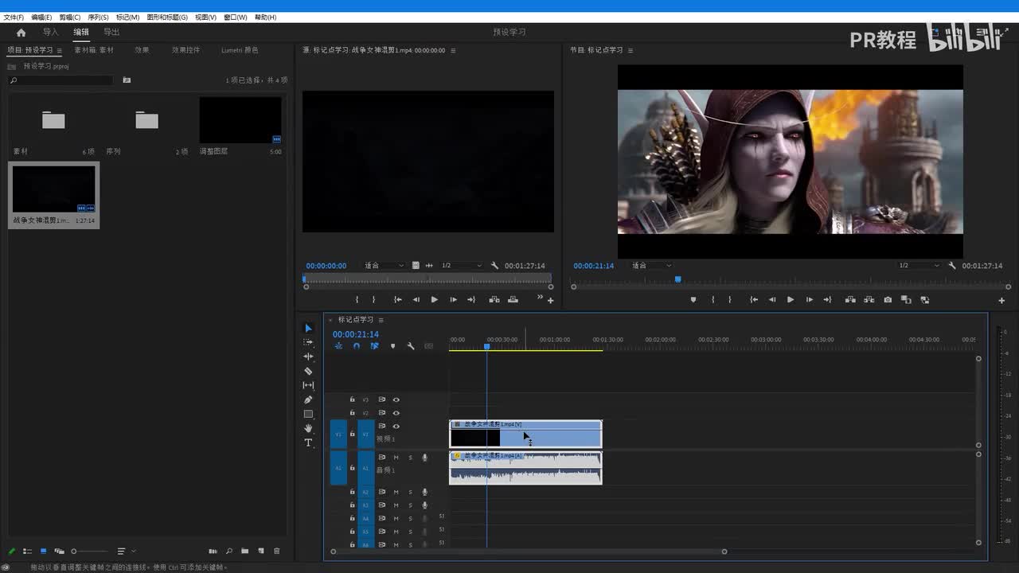Toggle V1 track output eye icon
This screenshot has height=573, width=1019.
[396, 427]
